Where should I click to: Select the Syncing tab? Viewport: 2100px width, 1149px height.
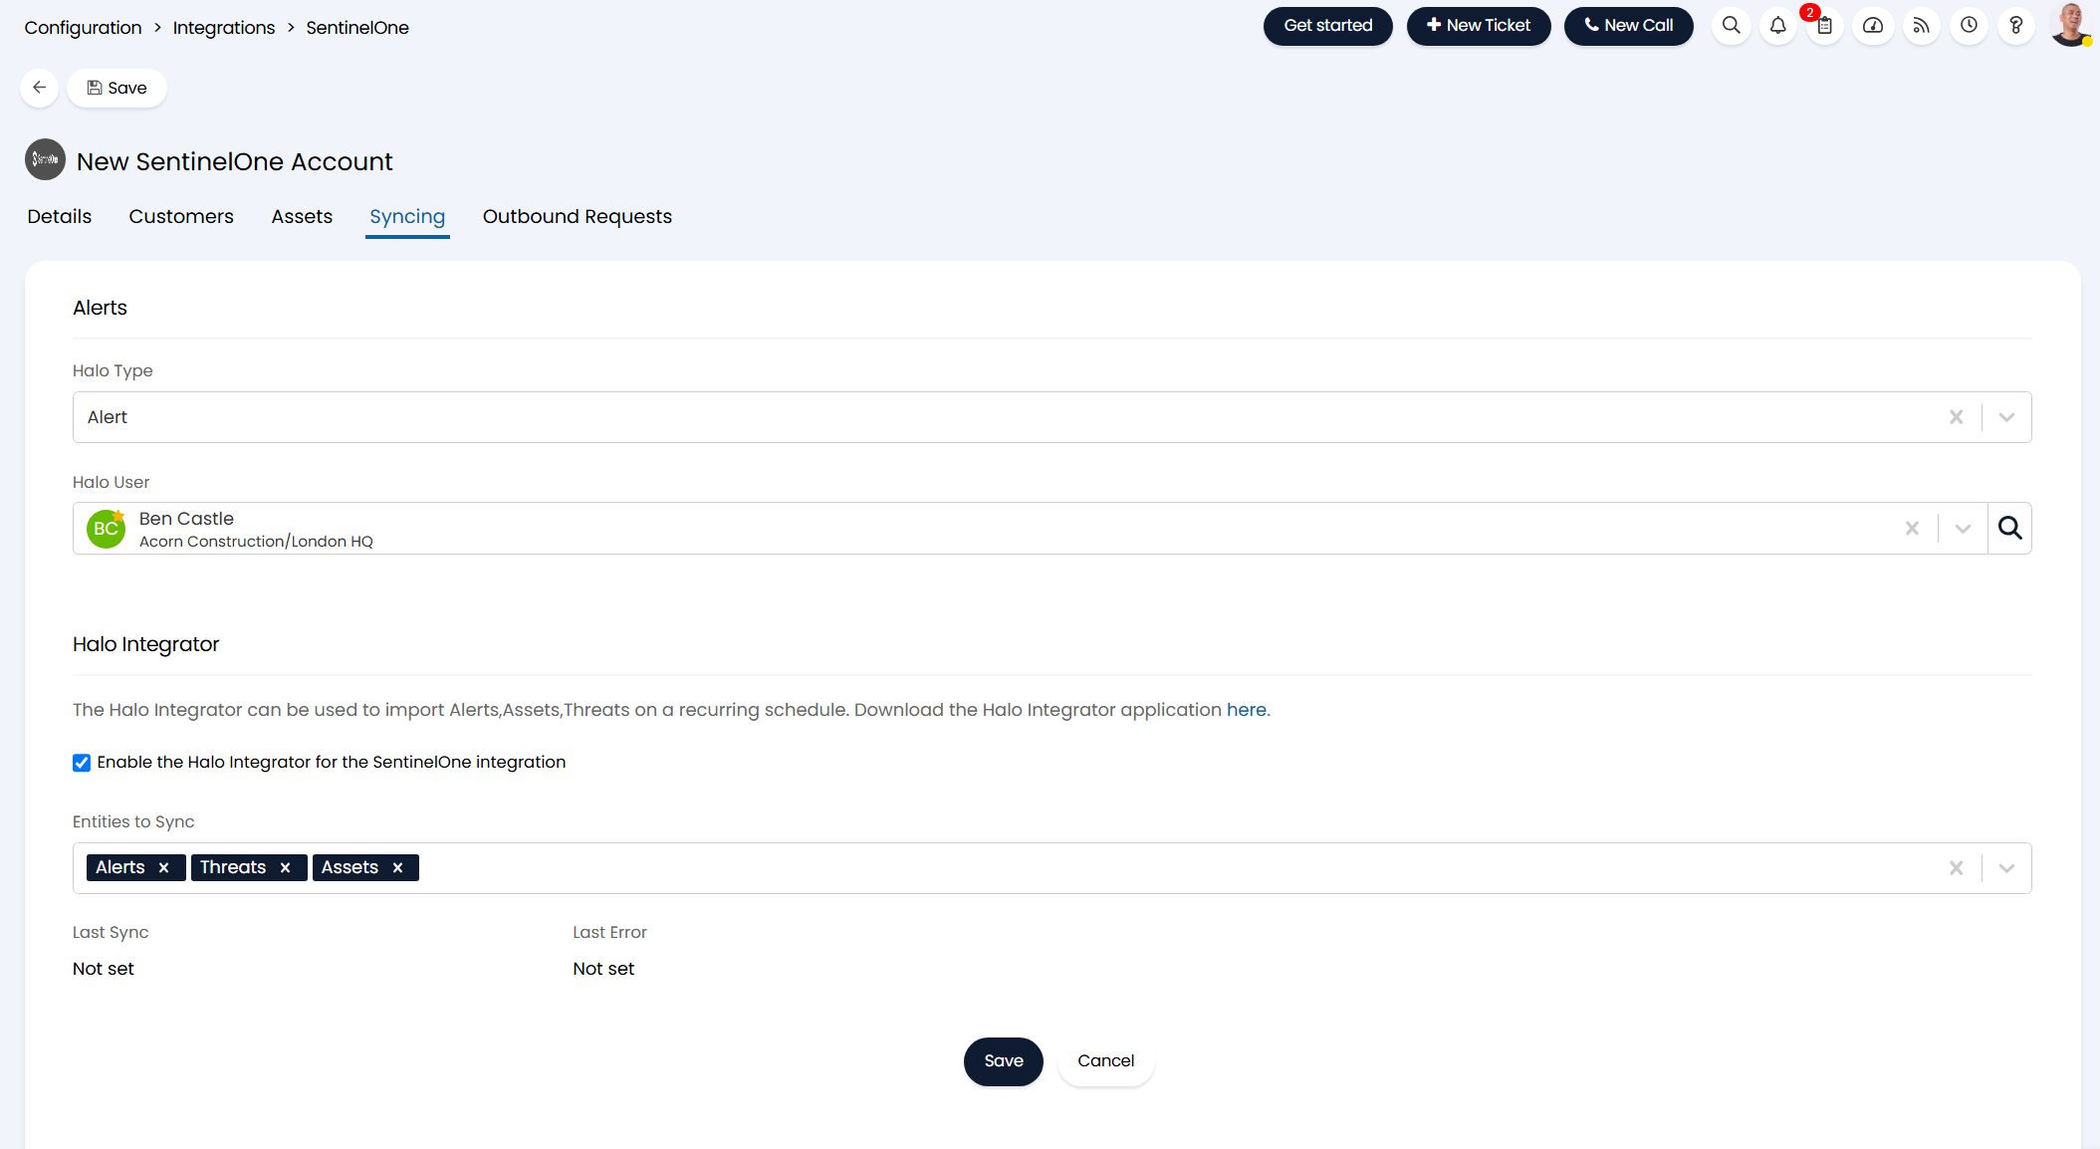(407, 216)
